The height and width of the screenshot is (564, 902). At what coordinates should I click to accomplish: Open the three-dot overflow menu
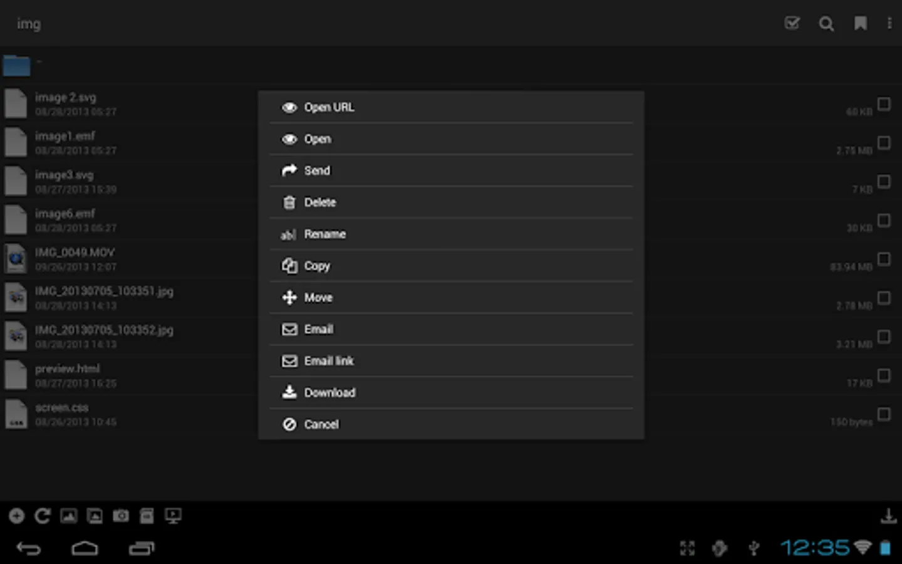pyautogui.click(x=889, y=23)
